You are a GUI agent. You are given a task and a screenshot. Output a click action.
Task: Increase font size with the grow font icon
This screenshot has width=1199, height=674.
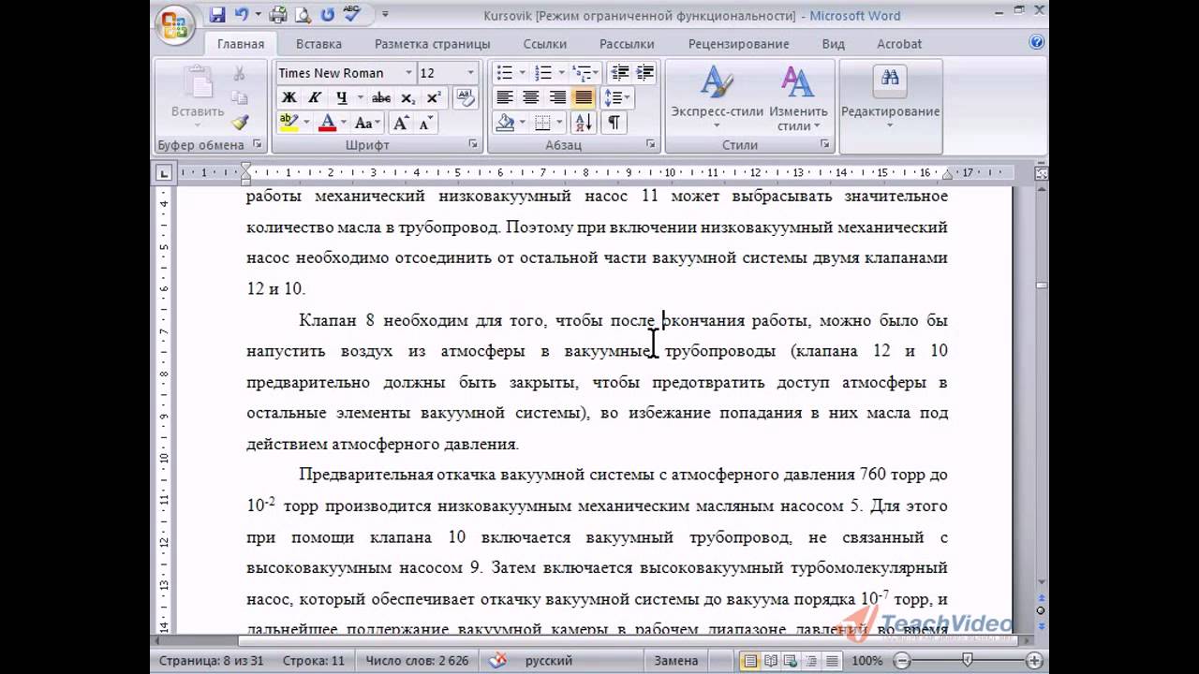400,123
